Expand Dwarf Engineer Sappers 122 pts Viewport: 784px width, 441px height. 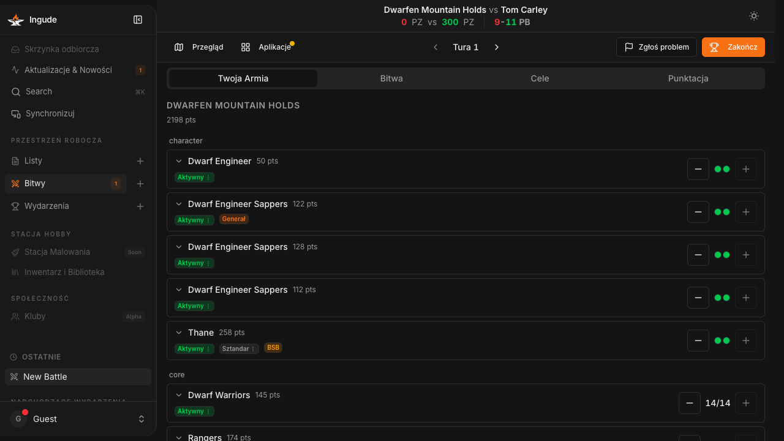tap(179, 204)
